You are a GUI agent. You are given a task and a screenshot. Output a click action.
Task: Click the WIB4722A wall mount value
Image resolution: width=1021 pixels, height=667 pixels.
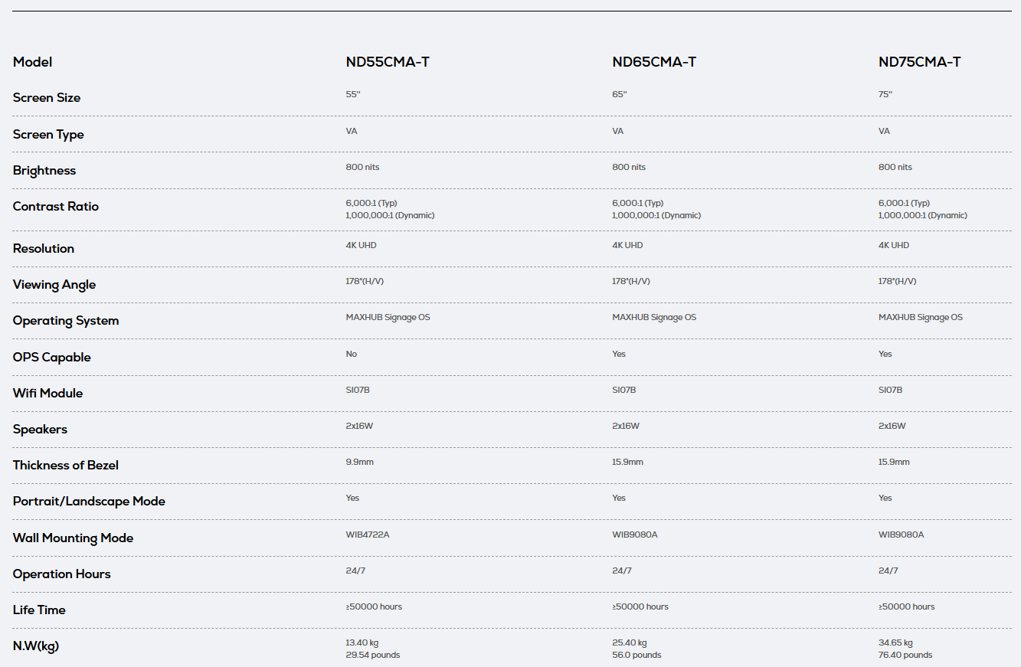pos(368,535)
